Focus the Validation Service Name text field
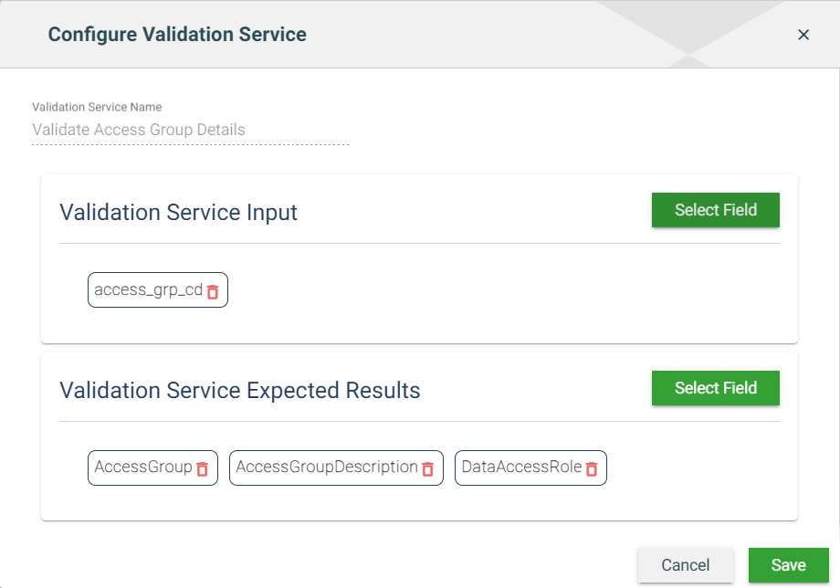This screenshot has width=840, height=588. 190,130
